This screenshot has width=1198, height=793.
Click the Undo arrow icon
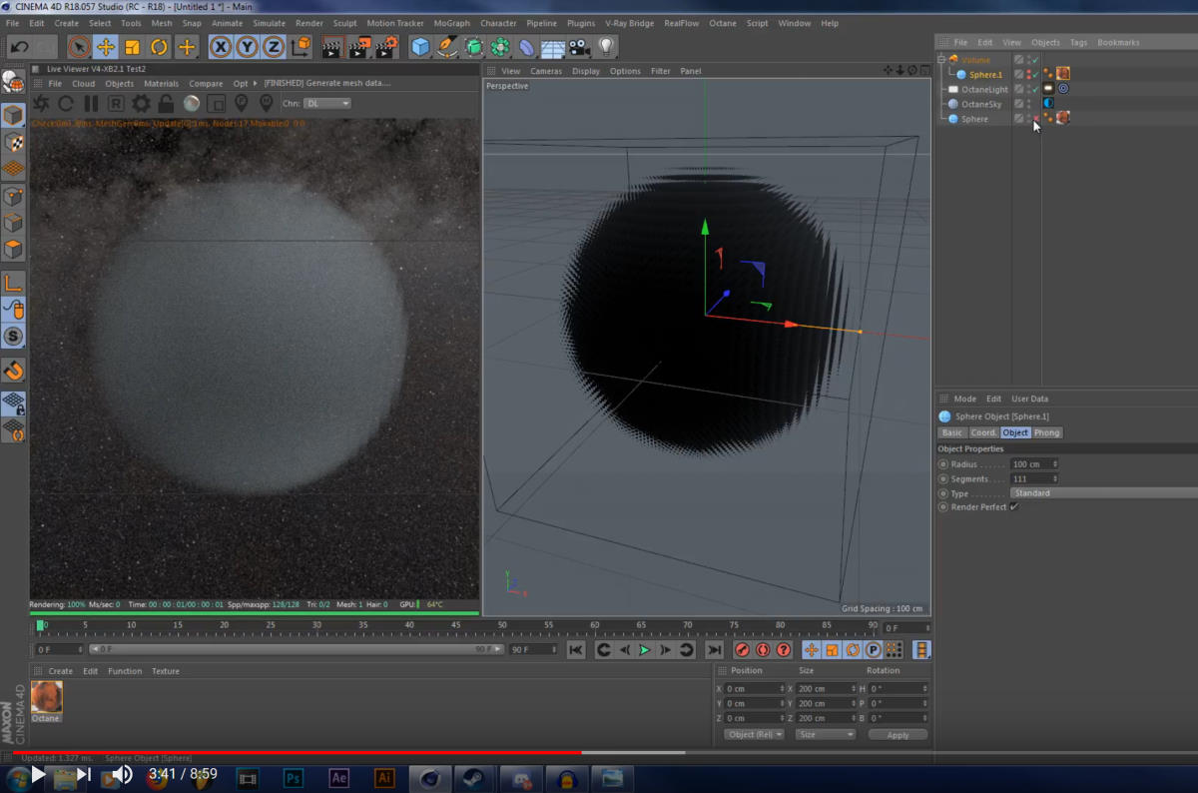click(19, 47)
